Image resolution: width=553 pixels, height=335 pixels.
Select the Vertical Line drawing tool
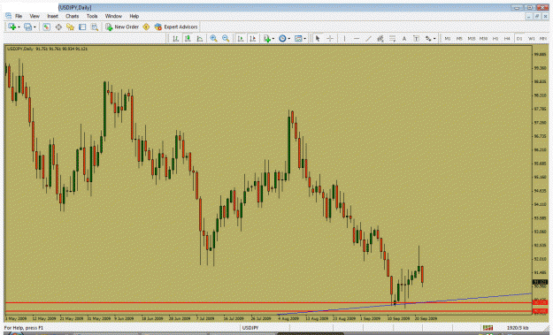pos(344,39)
